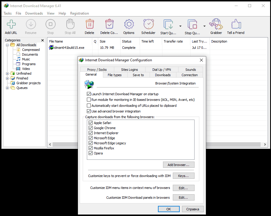This screenshot has width=271, height=216.
Task: Open the Downloads menu
Action: (34, 13)
